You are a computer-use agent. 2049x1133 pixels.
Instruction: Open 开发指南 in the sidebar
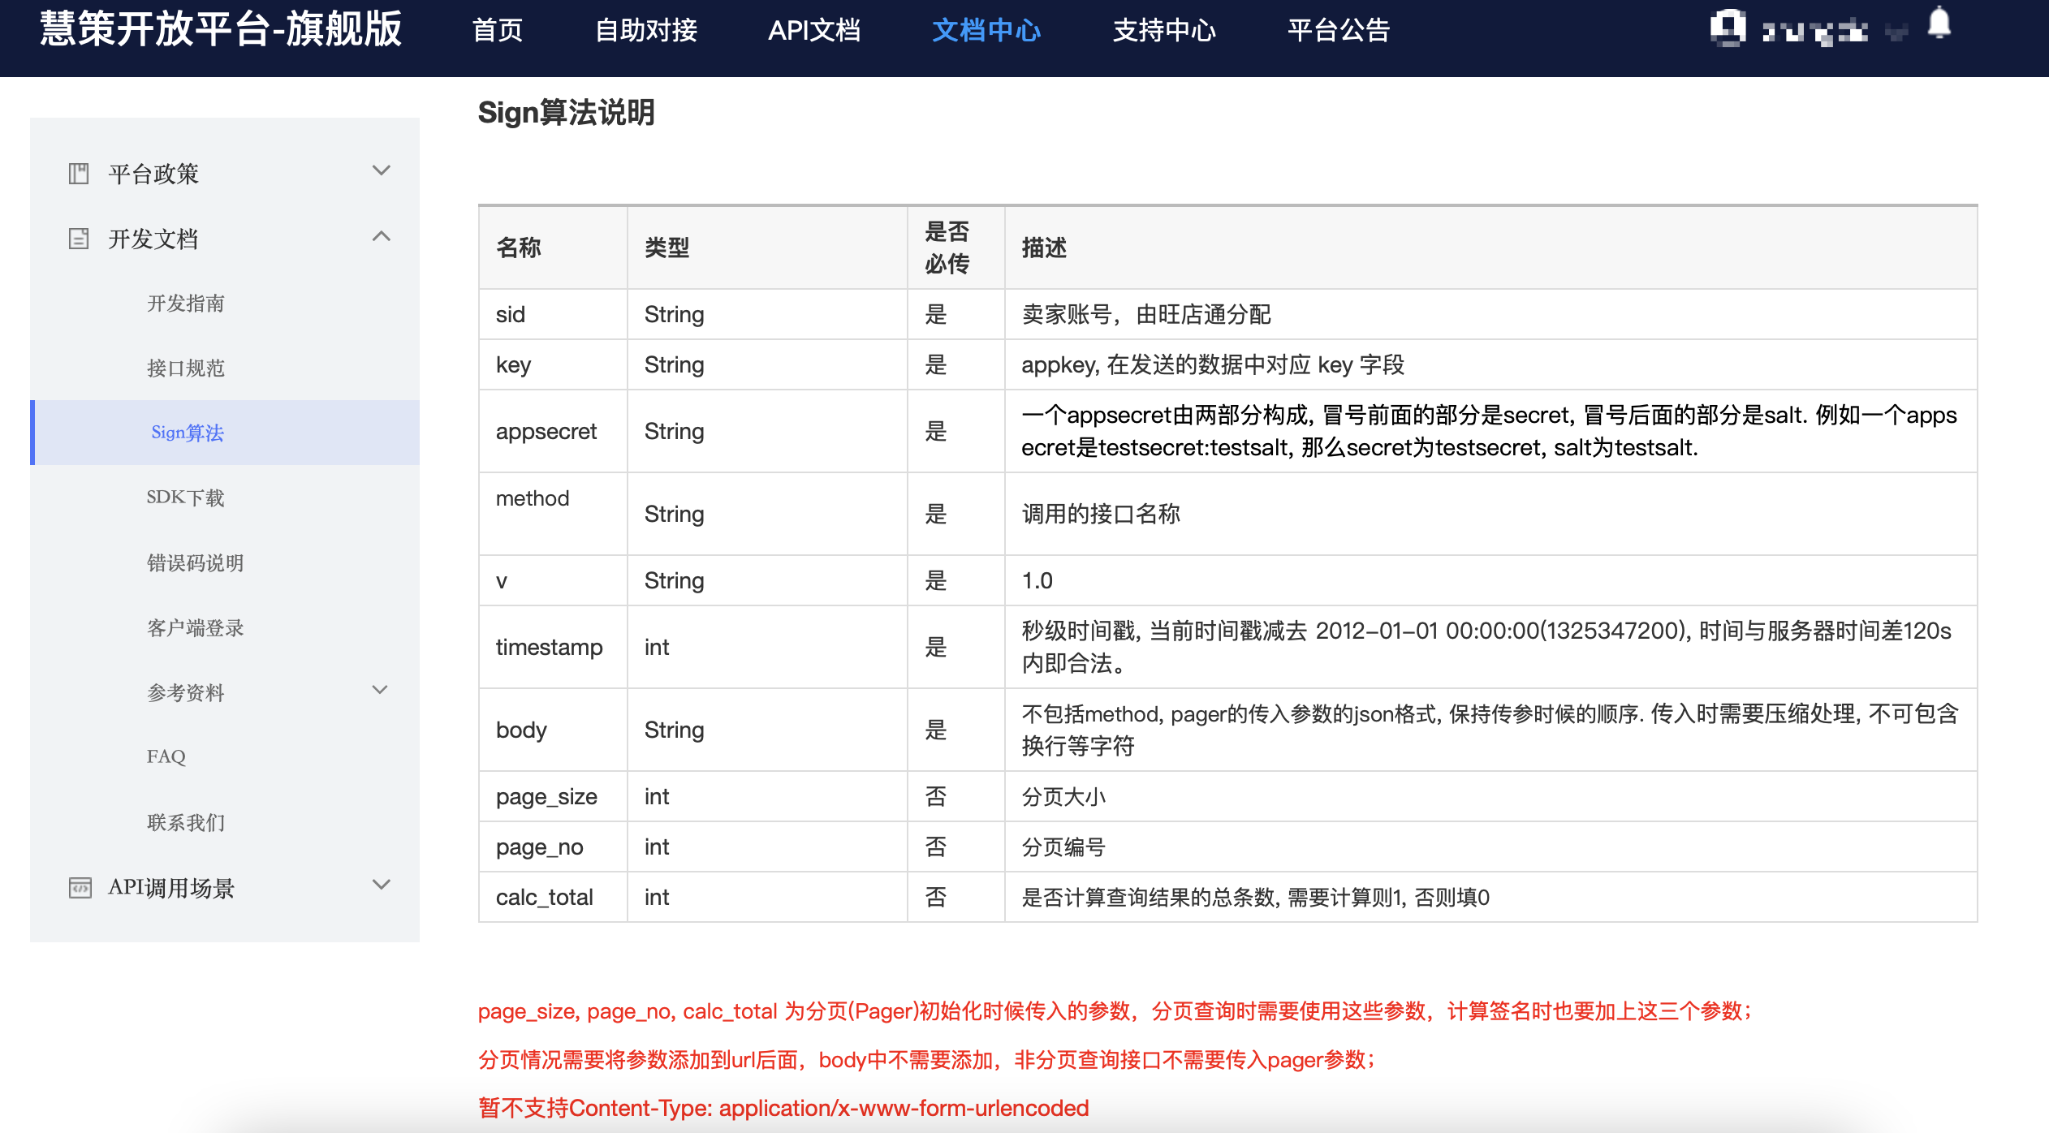(x=186, y=304)
